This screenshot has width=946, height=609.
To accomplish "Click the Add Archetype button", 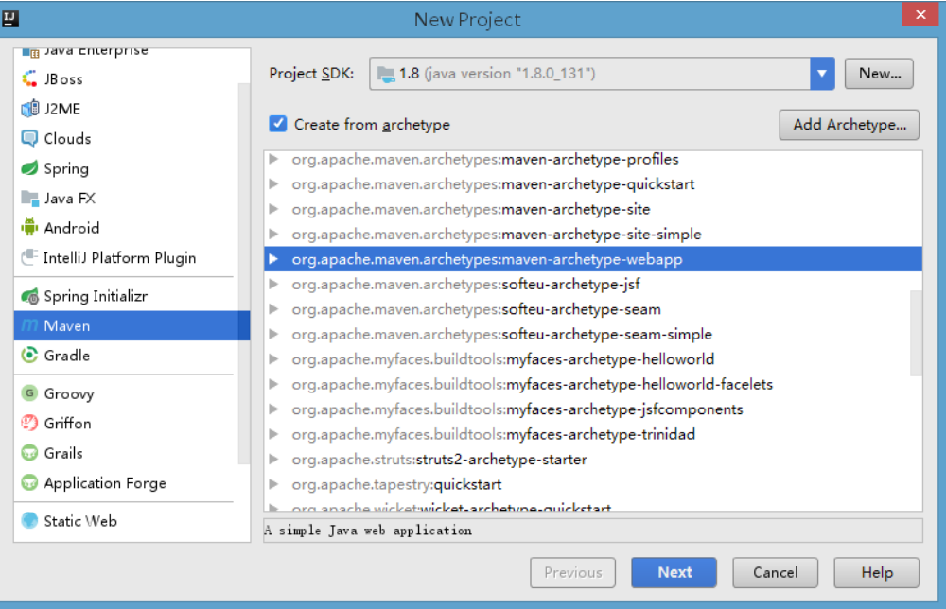I will 849,124.
